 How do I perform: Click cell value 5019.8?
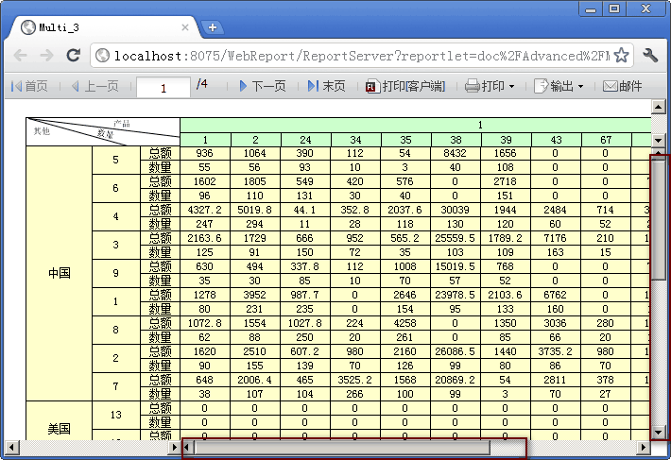tap(254, 210)
